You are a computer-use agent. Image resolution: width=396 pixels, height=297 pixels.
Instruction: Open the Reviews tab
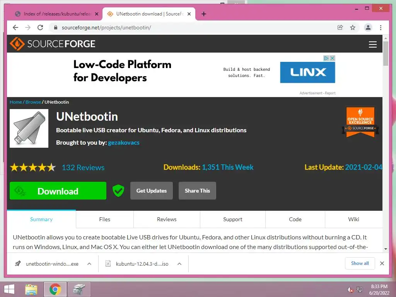[x=167, y=219]
